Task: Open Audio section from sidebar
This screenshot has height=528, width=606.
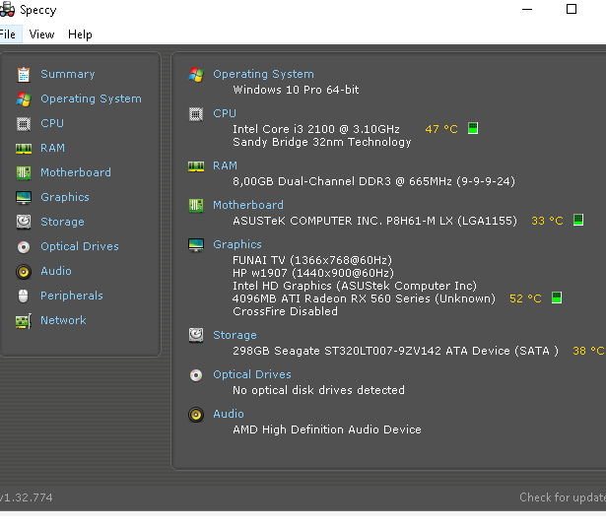Action: (x=56, y=271)
